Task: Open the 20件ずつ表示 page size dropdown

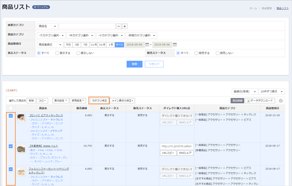Action: (272, 92)
